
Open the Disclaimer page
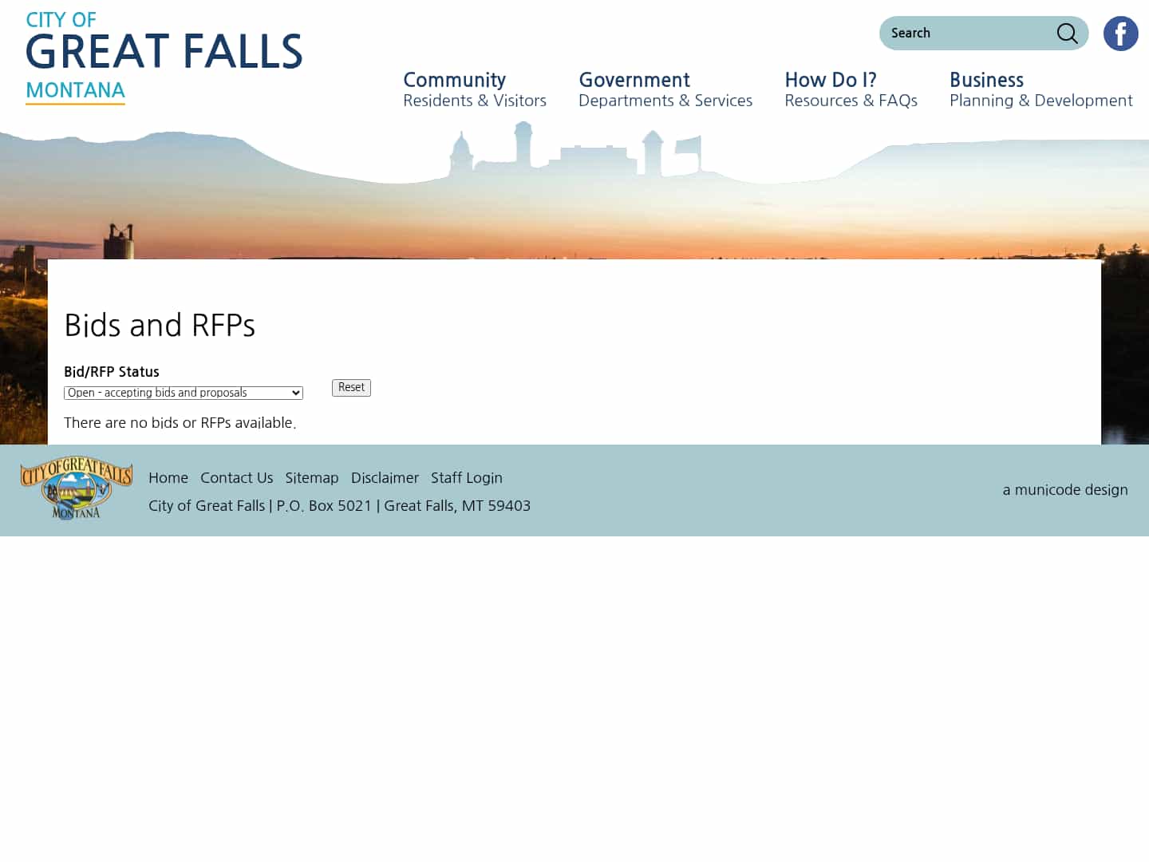point(385,477)
